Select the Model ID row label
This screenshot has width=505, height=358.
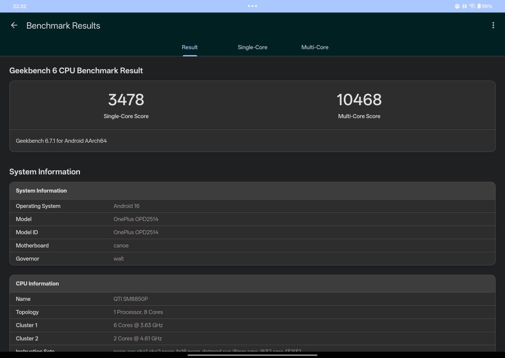(x=27, y=232)
